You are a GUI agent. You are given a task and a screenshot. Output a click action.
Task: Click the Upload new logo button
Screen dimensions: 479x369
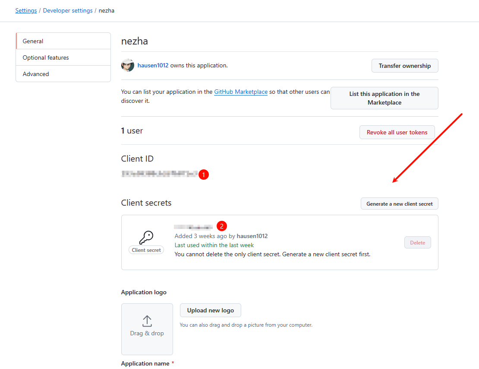[210, 310]
